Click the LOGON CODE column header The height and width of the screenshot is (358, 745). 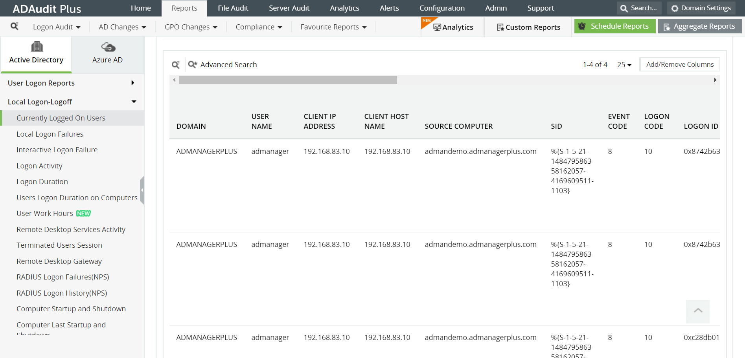click(657, 121)
